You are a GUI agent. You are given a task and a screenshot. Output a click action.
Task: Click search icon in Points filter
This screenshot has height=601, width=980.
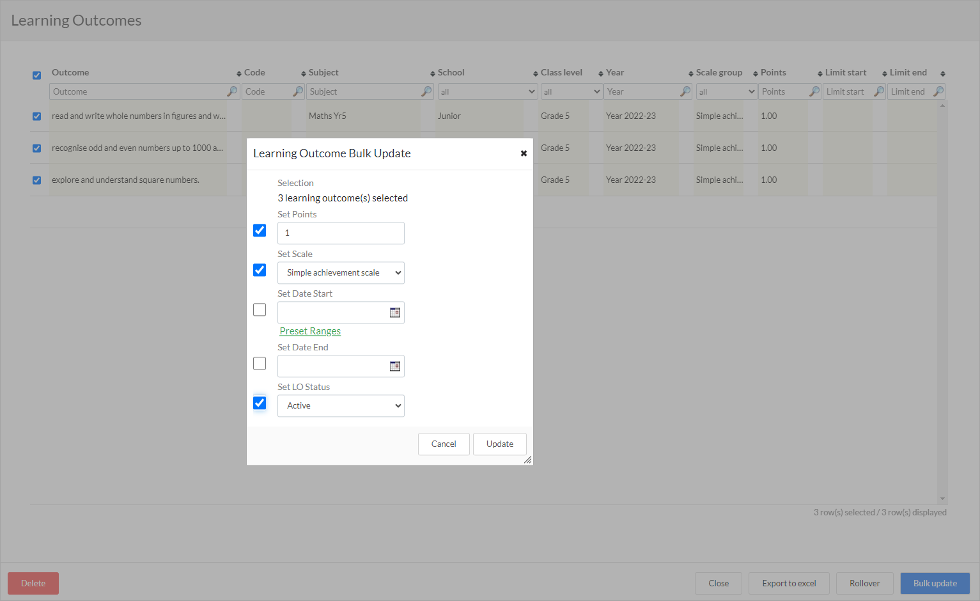(814, 91)
